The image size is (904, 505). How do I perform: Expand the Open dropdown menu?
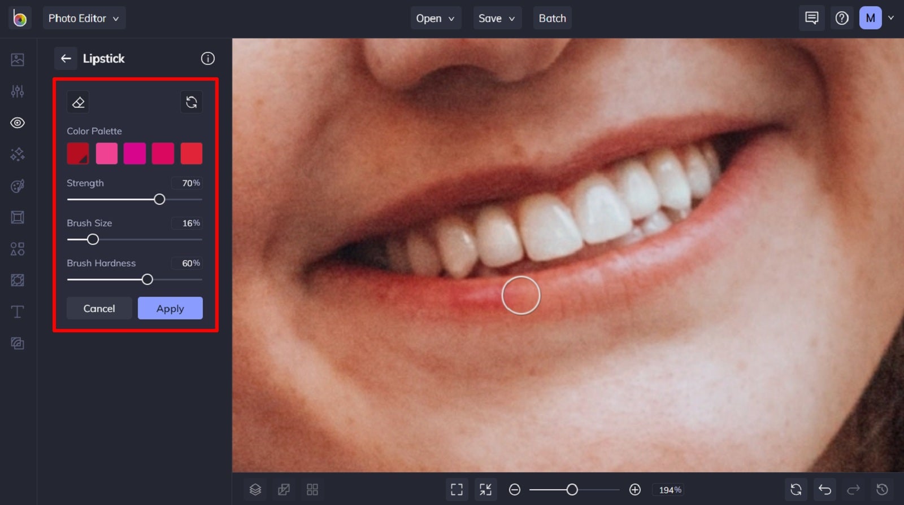(x=436, y=18)
